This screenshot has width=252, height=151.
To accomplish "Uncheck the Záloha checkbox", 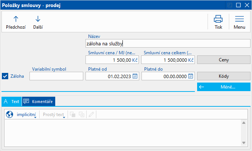I will pyautogui.click(x=5, y=76).
